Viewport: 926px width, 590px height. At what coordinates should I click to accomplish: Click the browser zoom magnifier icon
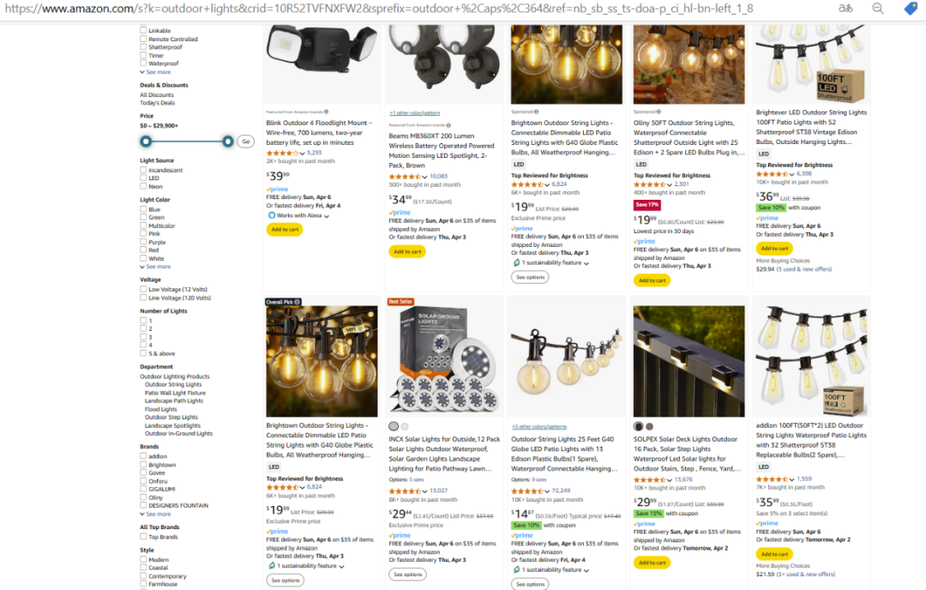click(878, 9)
